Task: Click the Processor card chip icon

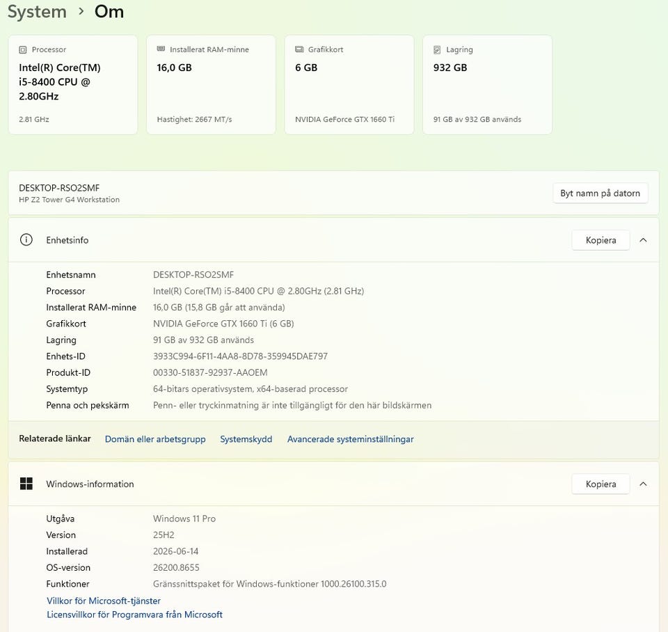Action: [23, 50]
